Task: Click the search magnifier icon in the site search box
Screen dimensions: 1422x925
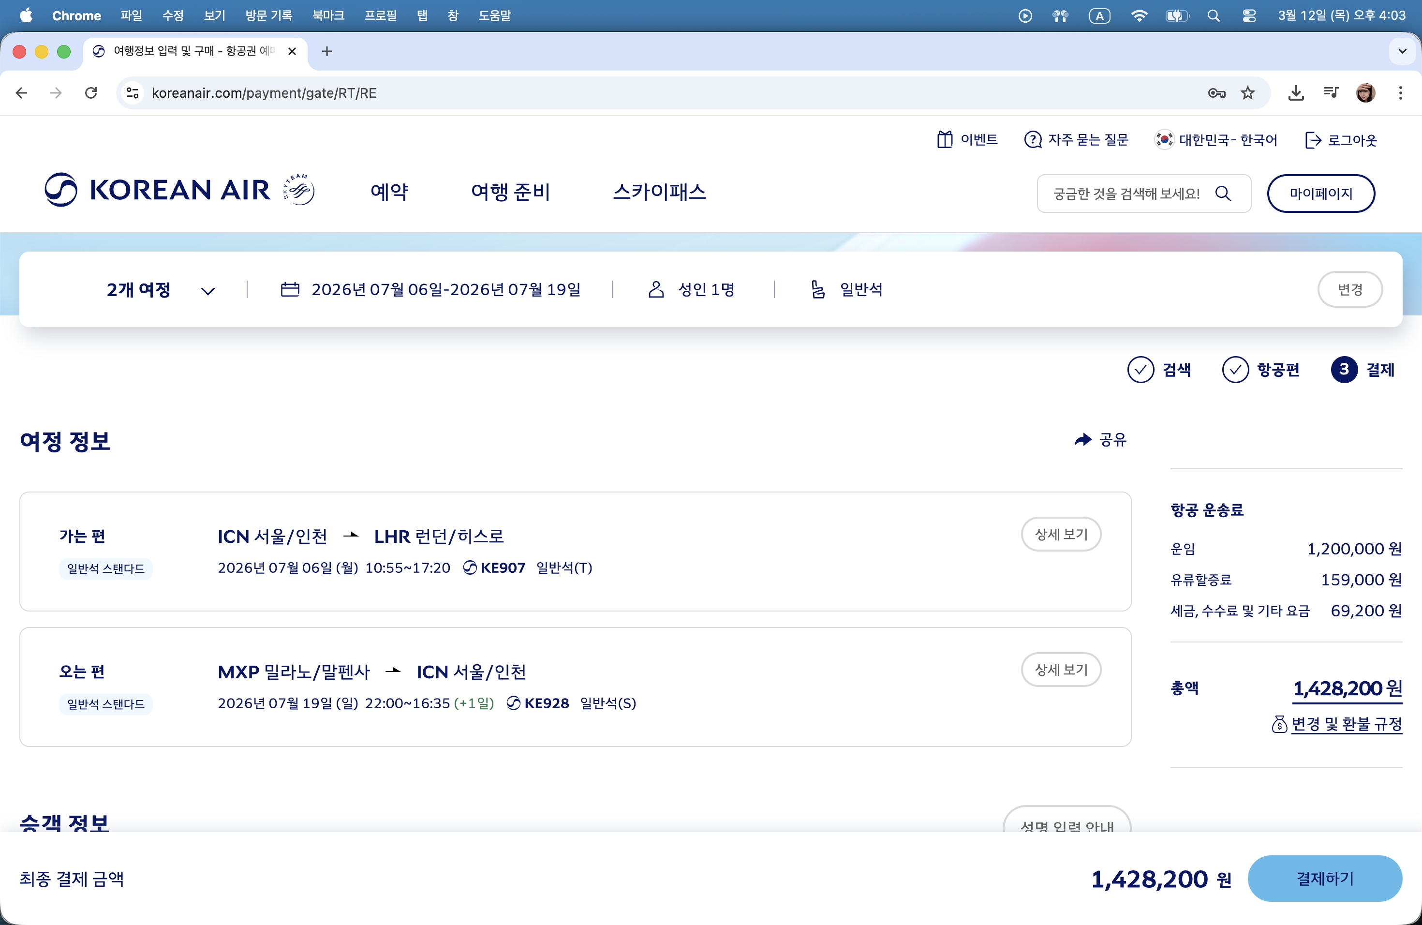Action: tap(1223, 194)
